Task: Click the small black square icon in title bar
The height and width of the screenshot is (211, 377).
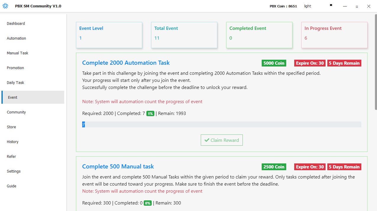Action: pos(331,5)
